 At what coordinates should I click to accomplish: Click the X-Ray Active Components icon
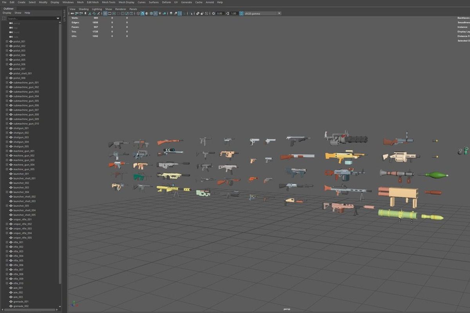202,13
